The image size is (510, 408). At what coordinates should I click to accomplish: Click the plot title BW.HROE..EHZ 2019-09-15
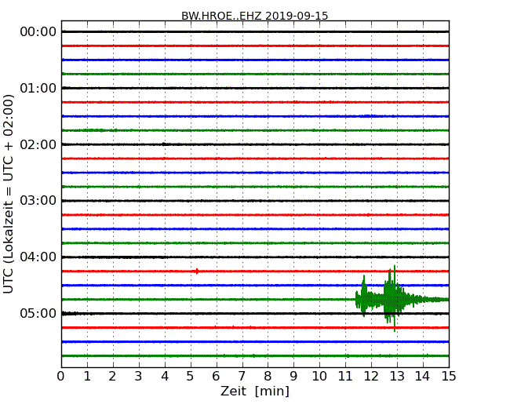[255, 16]
